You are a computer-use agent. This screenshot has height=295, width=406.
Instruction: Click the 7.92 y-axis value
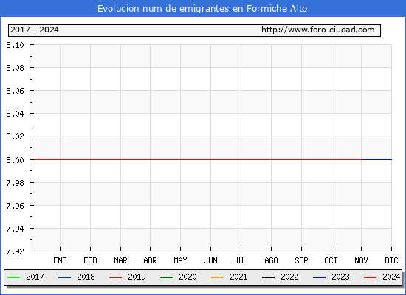point(15,251)
